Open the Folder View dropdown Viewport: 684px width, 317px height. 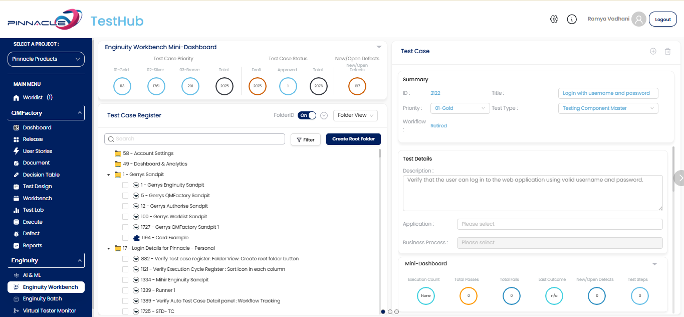[355, 115]
